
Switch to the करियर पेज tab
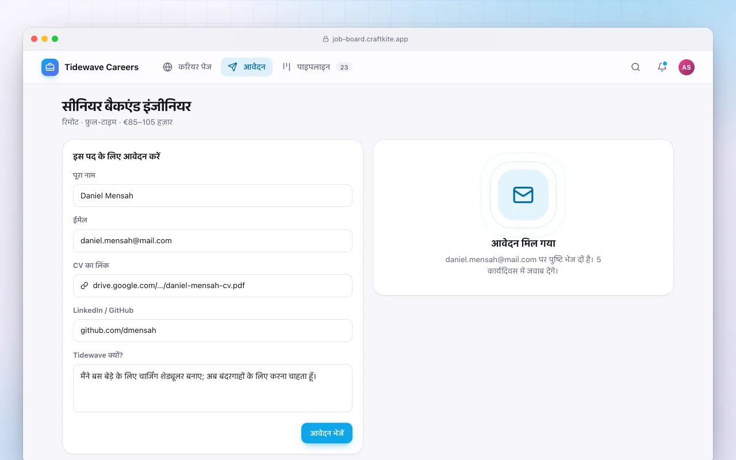click(187, 67)
